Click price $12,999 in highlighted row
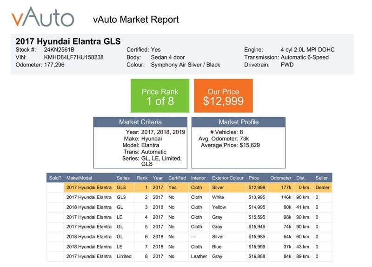This screenshot has width=372, height=267. (x=257, y=187)
